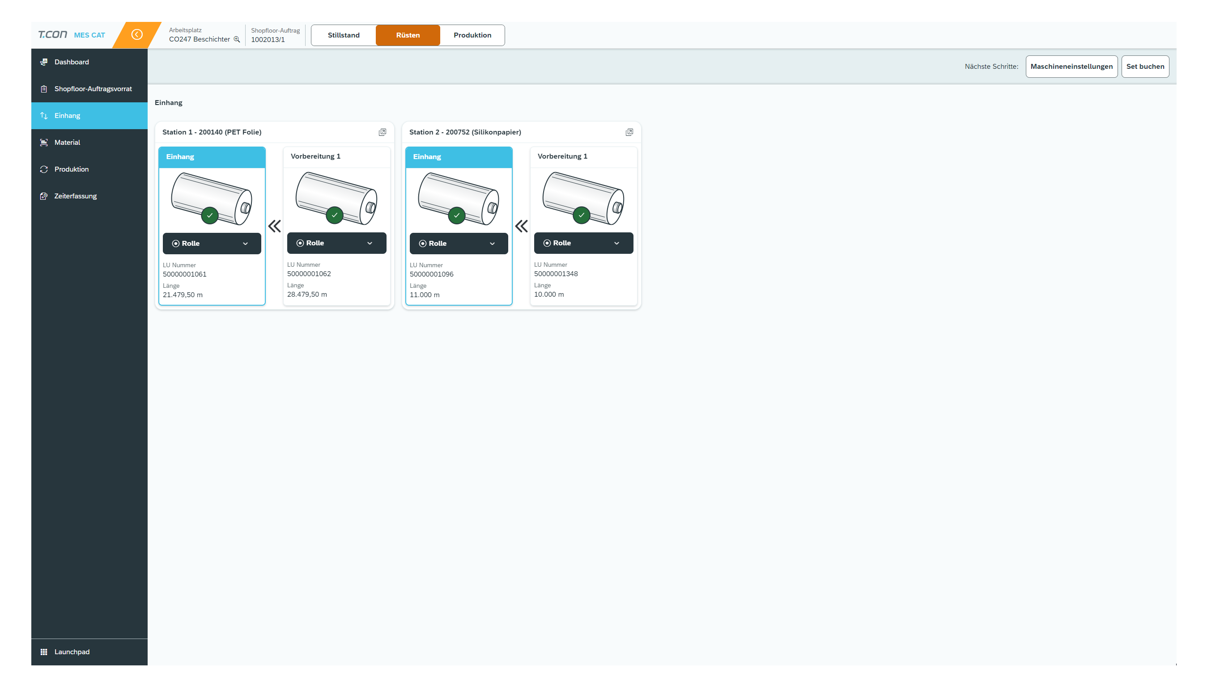Click double-arrow between Station 2 rolls

[x=521, y=226]
